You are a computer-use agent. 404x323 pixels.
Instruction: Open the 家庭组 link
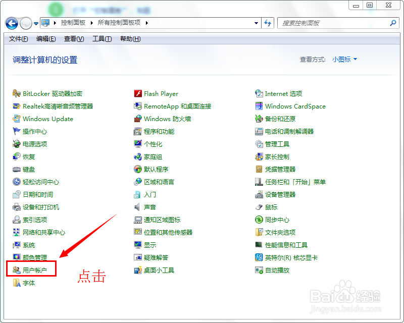[153, 156]
